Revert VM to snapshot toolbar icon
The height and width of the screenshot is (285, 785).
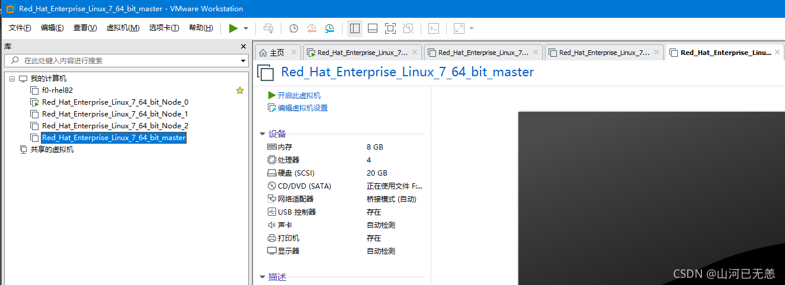[x=312, y=28]
